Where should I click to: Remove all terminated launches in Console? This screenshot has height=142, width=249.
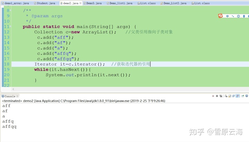221,96
